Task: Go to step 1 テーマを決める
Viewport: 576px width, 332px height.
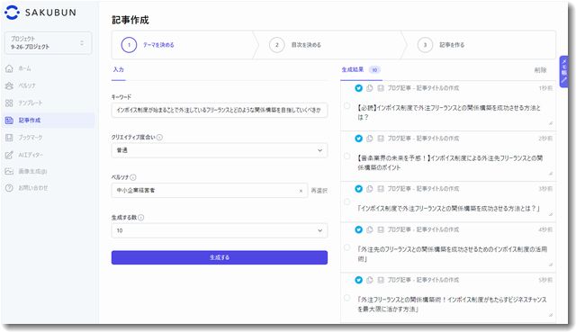Action: point(148,45)
